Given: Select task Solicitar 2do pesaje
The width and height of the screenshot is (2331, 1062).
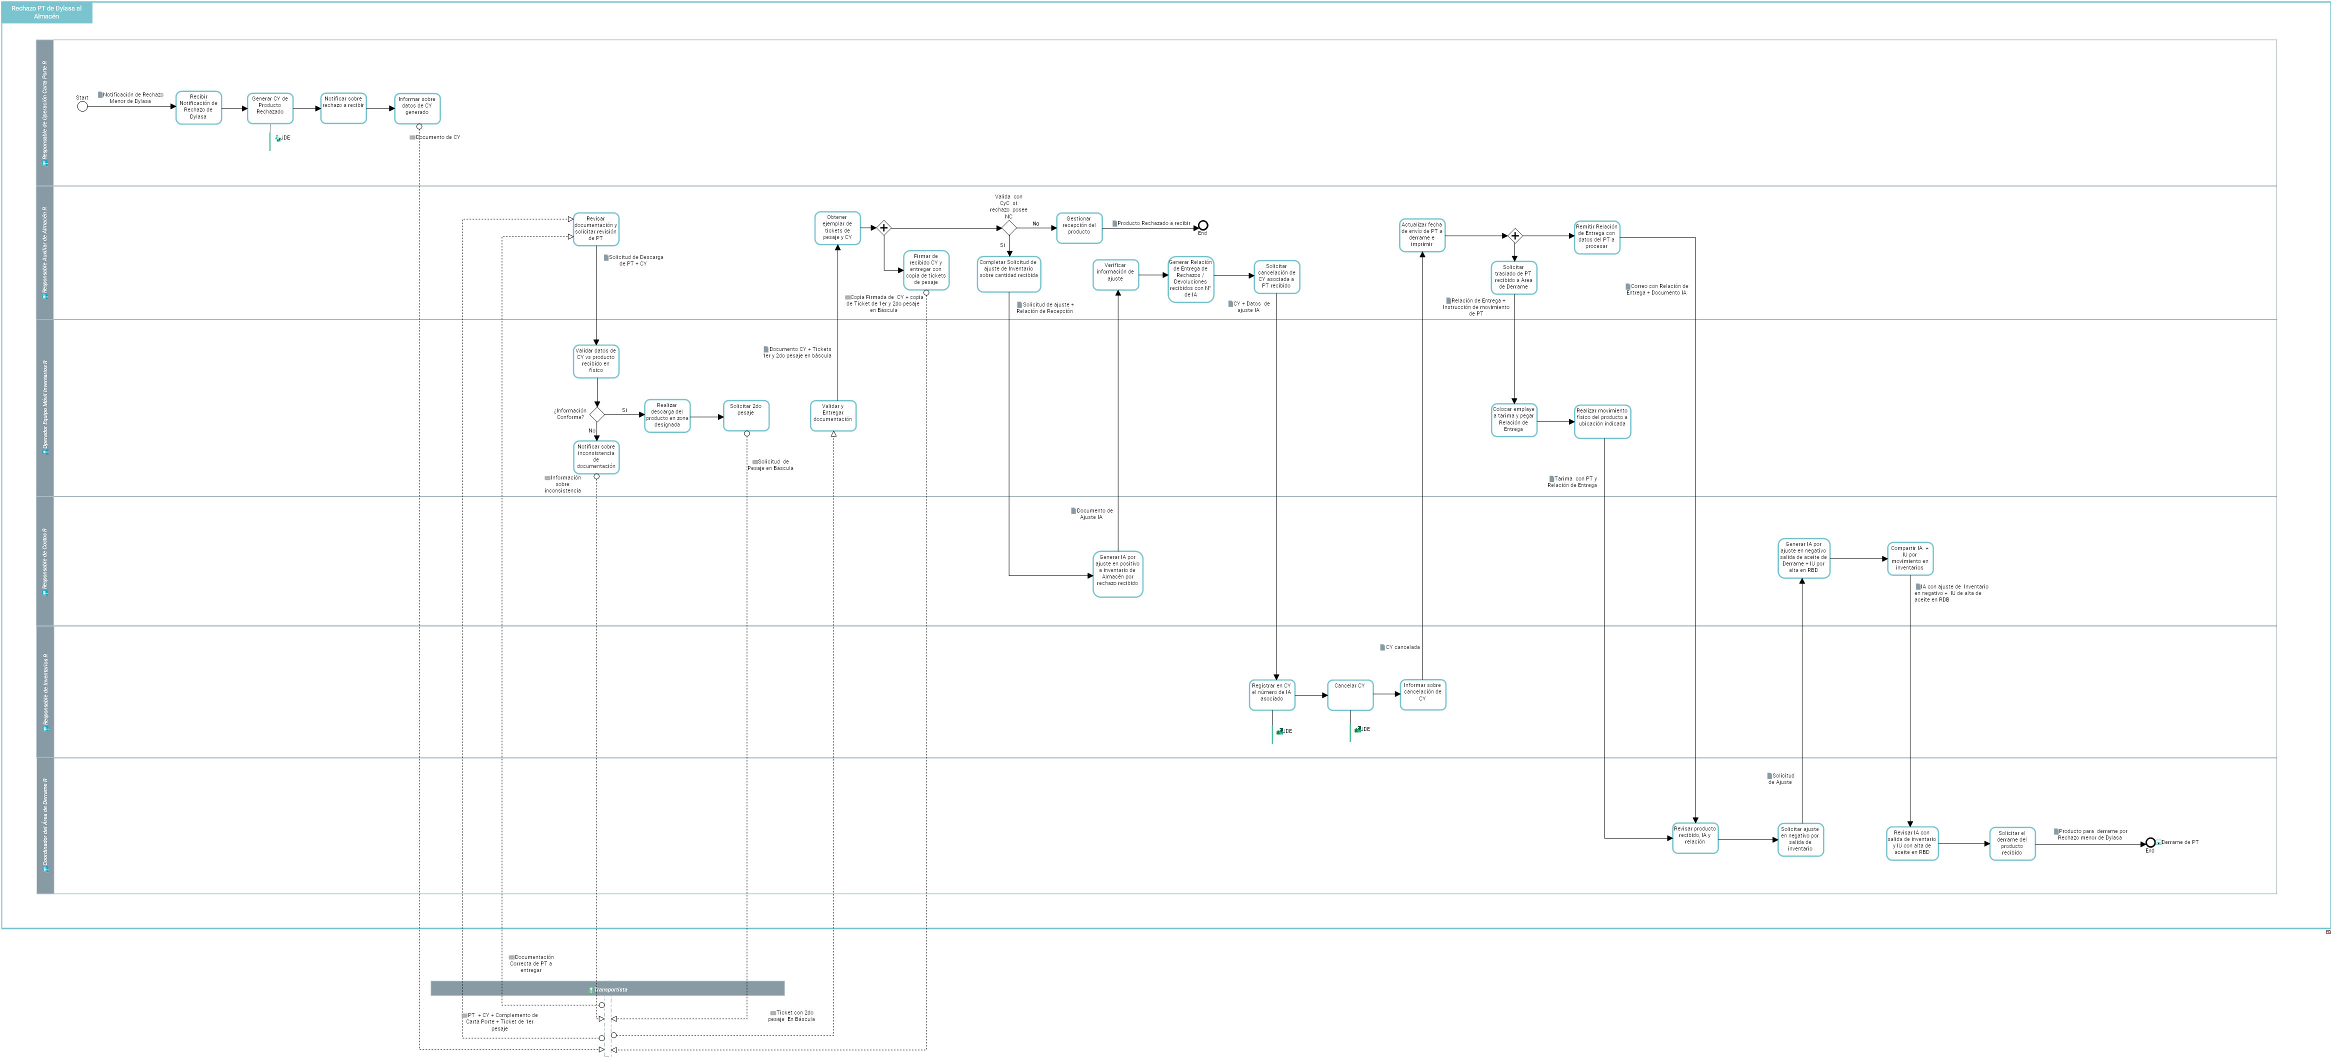Looking at the screenshot, I should point(745,415).
